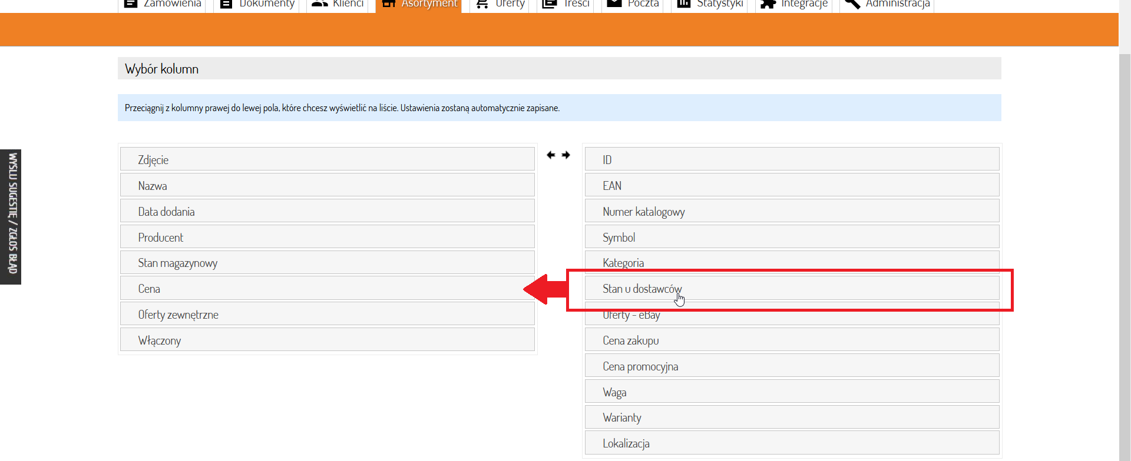Choose the Cena promocyjna field
Image resolution: width=1131 pixels, height=461 pixels.
pyautogui.click(x=791, y=366)
